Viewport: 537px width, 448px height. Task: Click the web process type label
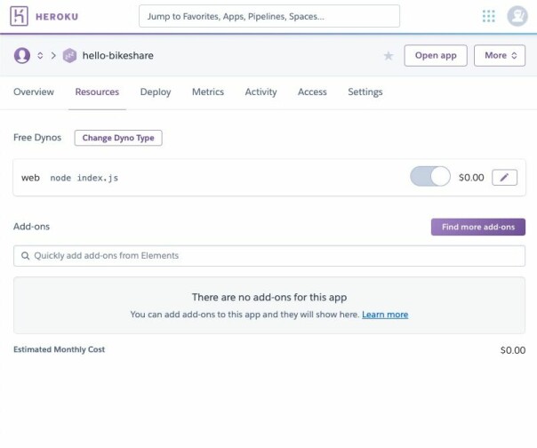coord(30,178)
